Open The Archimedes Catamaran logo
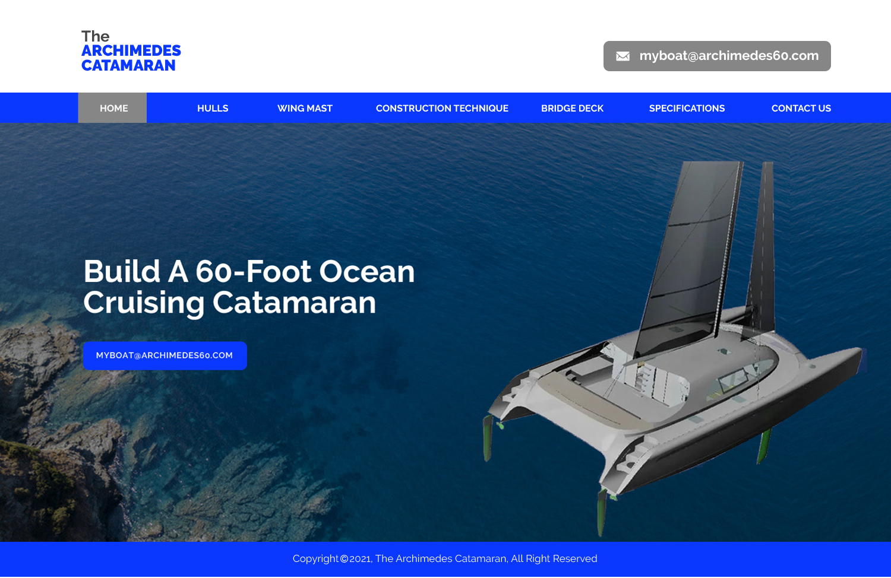The width and height of the screenshot is (891, 578). pyautogui.click(x=131, y=51)
